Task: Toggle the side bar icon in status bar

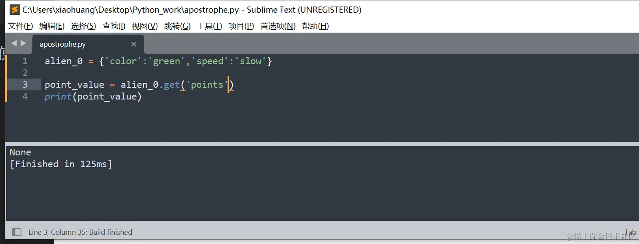Action: 17,232
